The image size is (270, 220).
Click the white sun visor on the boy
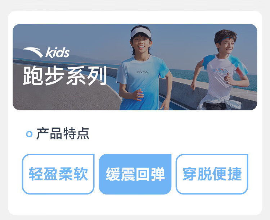click(141, 32)
